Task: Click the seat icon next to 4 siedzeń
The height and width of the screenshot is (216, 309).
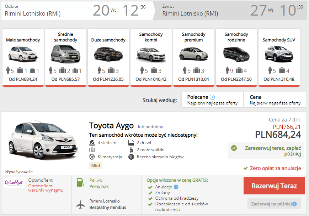Action: (x=92, y=143)
